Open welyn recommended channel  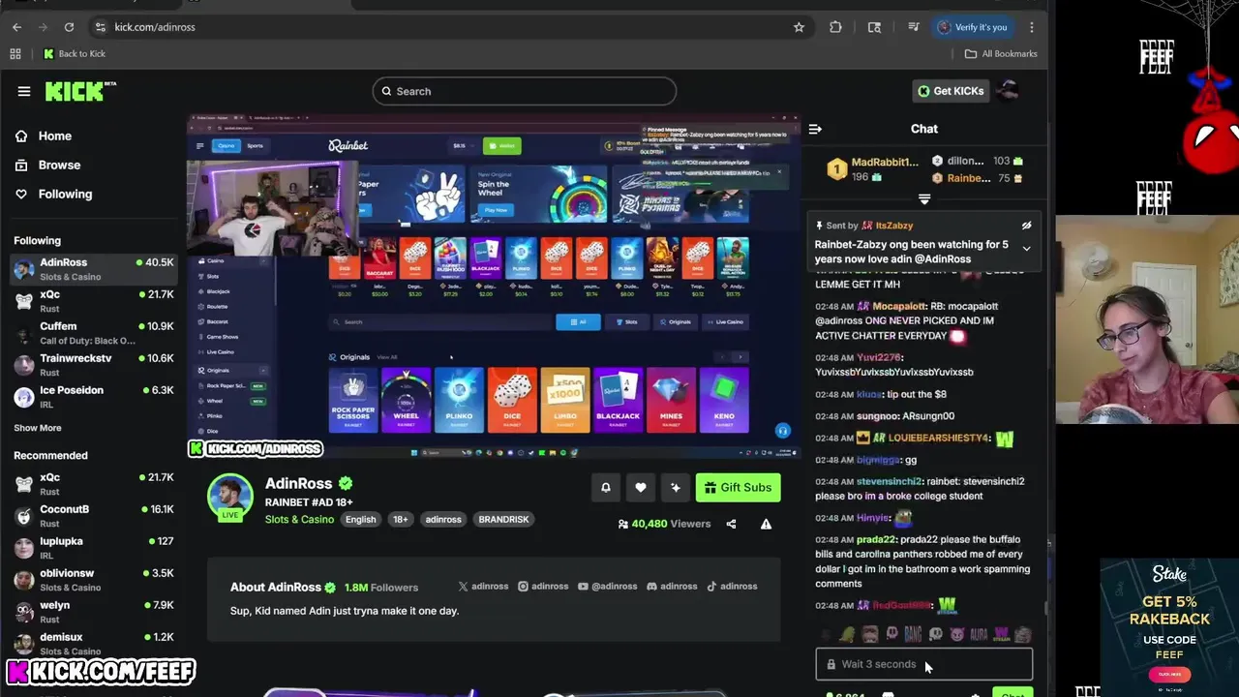tap(94, 612)
